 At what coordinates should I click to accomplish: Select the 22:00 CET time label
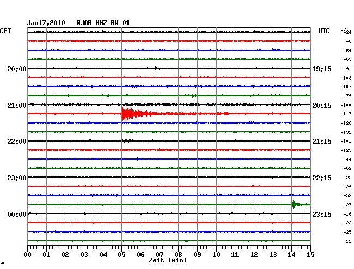pos(17,141)
